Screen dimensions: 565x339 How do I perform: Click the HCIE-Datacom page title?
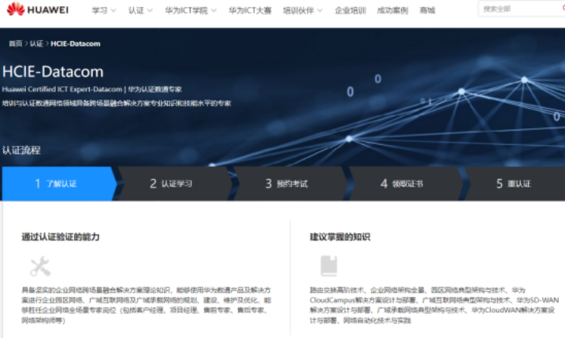tap(53, 72)
